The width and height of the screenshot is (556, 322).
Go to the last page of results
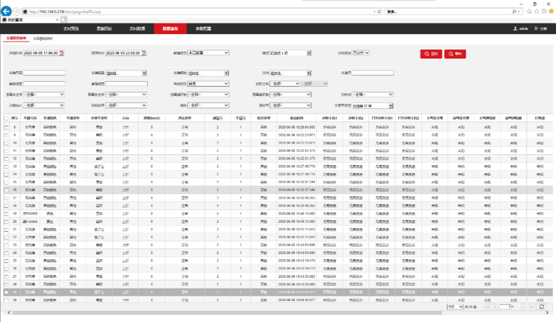pos(530,306)
